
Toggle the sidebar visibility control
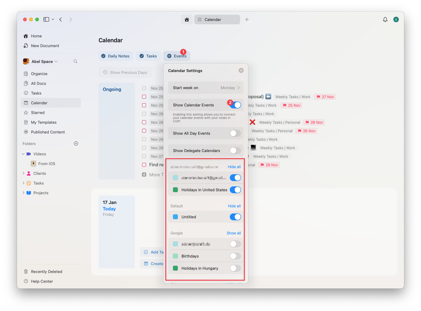[x=46, y=19]
